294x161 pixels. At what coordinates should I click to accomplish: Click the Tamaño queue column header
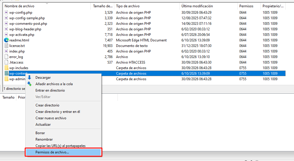[x=8, y=97]
